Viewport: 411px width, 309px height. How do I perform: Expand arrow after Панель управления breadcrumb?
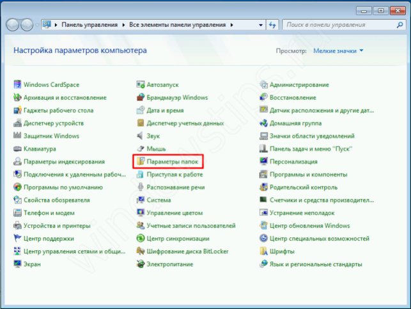tap(123, 25)
